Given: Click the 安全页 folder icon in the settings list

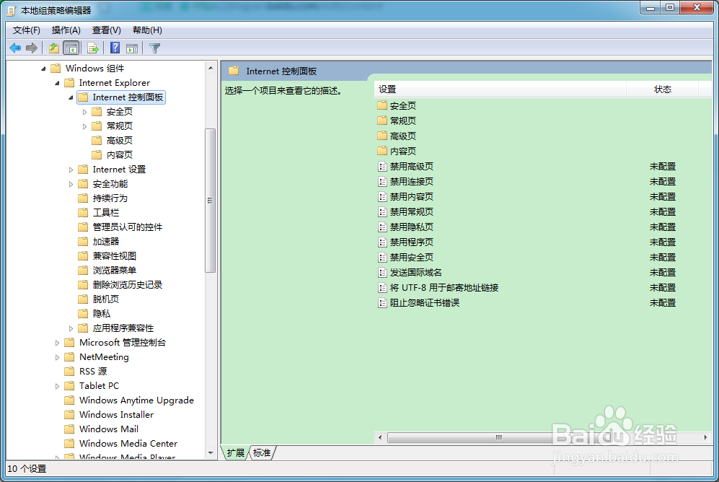Looking at the screenshot, I should [x=382, y=105].
